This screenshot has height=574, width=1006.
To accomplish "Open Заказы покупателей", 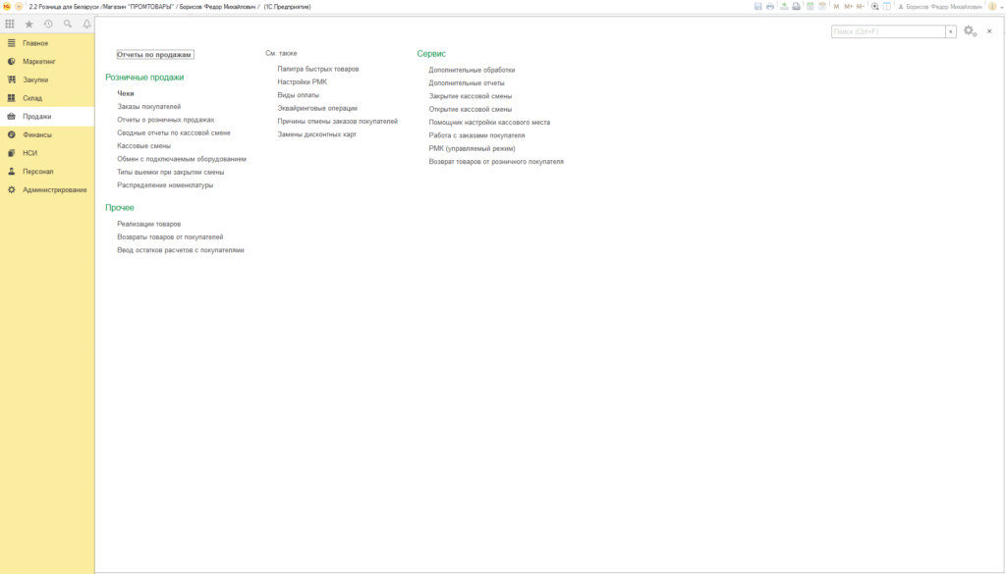I will tap(149, 106).
